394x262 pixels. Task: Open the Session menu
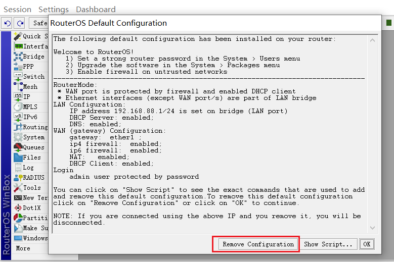pyautogui.click(x=17, y=10)
